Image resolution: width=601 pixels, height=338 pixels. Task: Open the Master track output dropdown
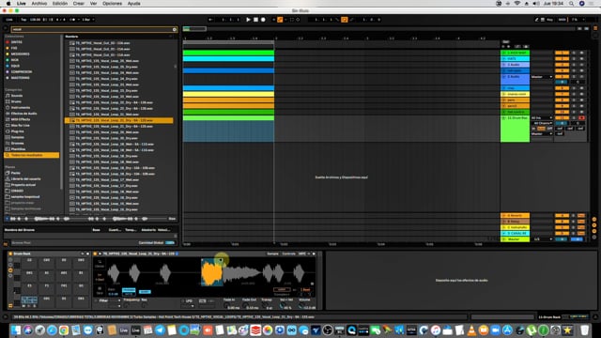coord(542,239)
